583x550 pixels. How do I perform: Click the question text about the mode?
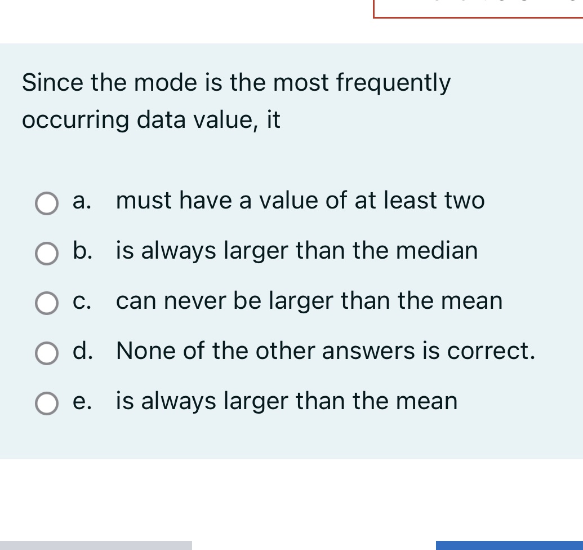236,100
